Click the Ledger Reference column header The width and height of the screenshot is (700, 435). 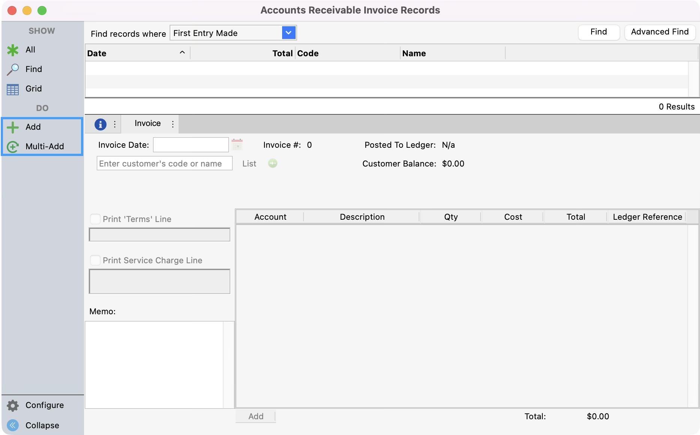647,217
